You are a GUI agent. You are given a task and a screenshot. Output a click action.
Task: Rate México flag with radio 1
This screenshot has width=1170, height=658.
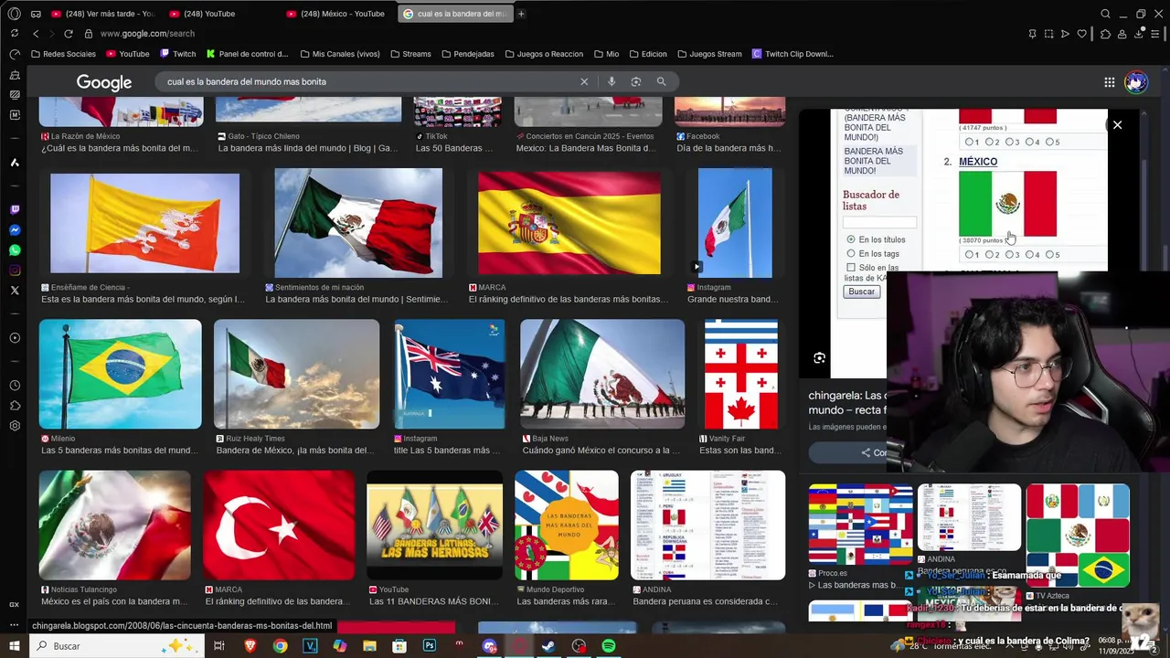pos(969,255)
